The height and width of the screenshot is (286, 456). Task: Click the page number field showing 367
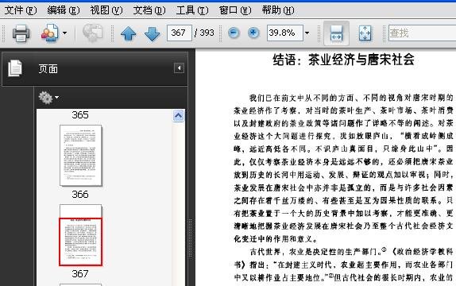tap(180, 33)
